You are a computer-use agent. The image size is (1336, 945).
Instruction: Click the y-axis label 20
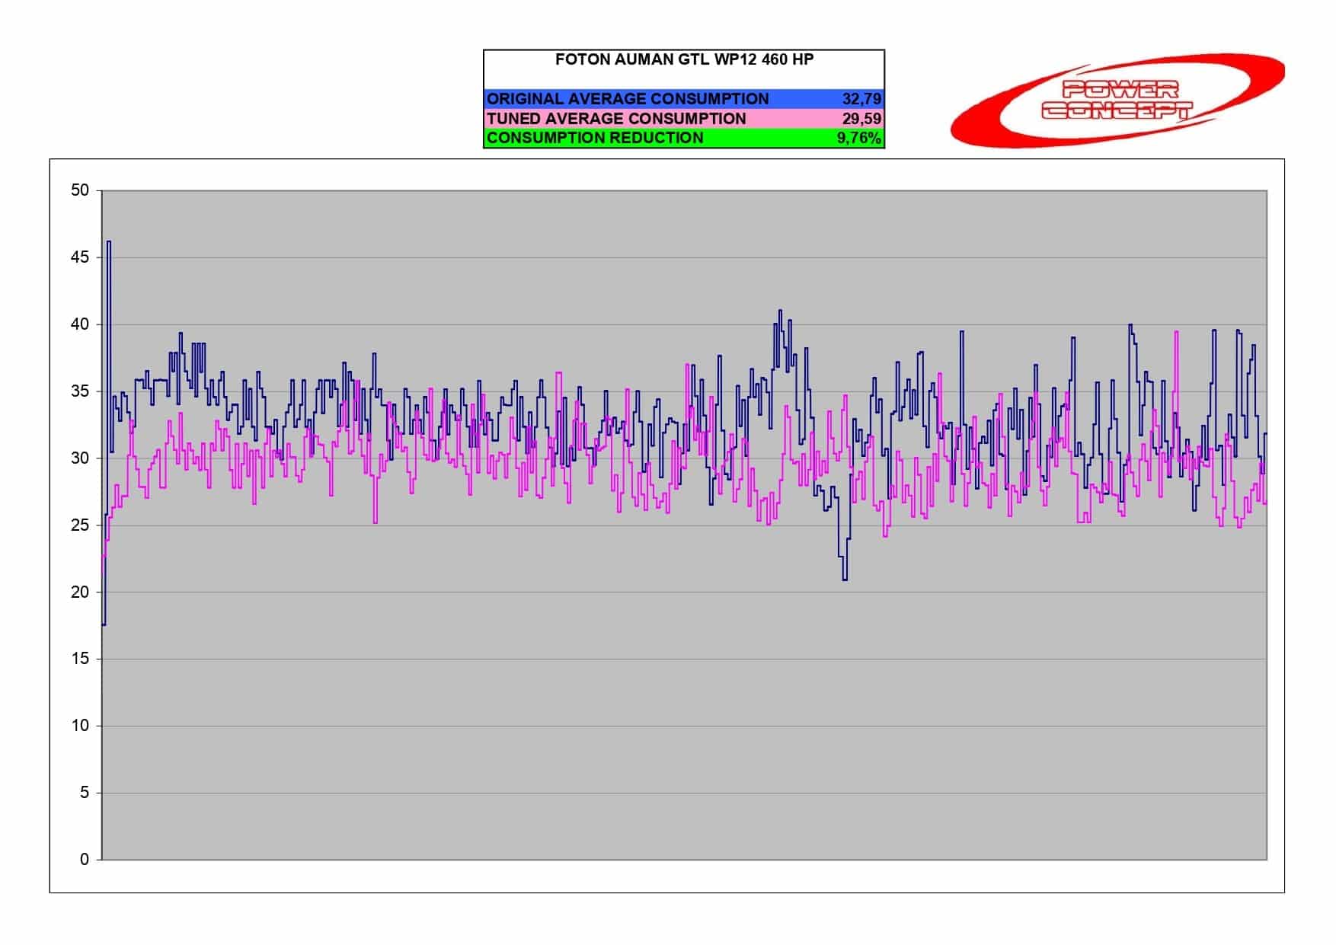pos(80,592)
